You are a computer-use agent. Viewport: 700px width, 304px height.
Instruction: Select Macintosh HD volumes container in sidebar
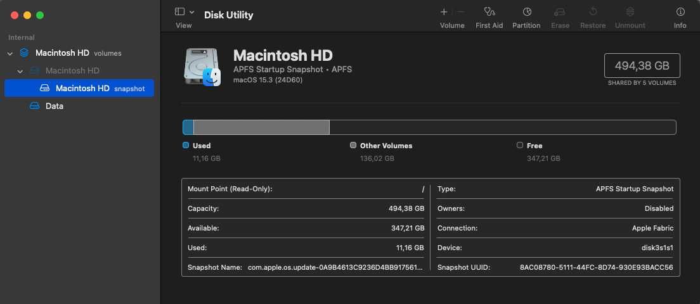tap(78, 53)
